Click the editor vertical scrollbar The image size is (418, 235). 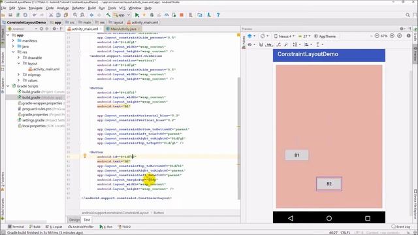239,138
